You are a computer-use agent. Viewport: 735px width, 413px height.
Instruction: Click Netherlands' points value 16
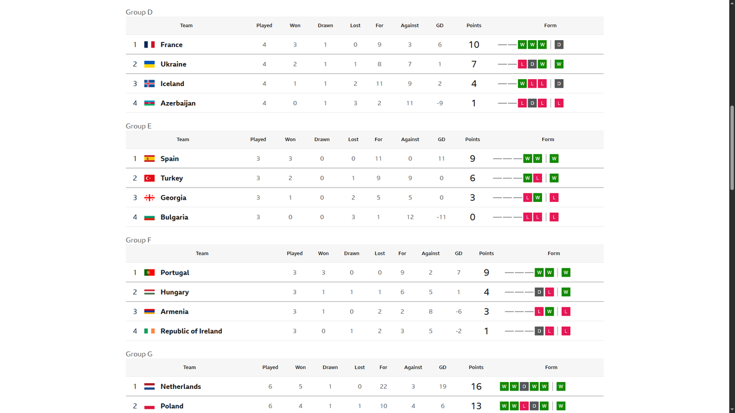click(x=476, y=387)
